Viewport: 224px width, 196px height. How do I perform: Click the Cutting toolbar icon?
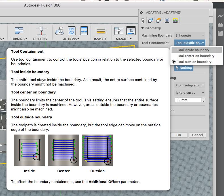pos(41,31)
